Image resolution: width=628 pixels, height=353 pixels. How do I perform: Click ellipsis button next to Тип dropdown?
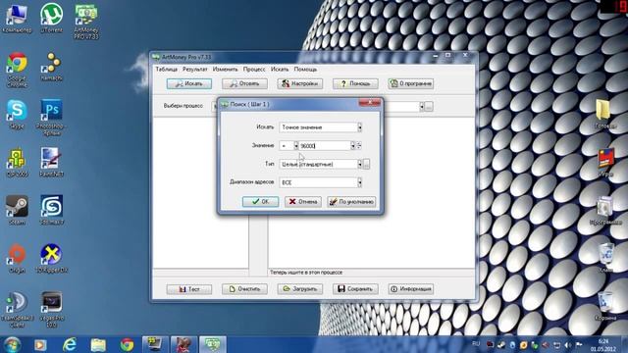[366, 164]
